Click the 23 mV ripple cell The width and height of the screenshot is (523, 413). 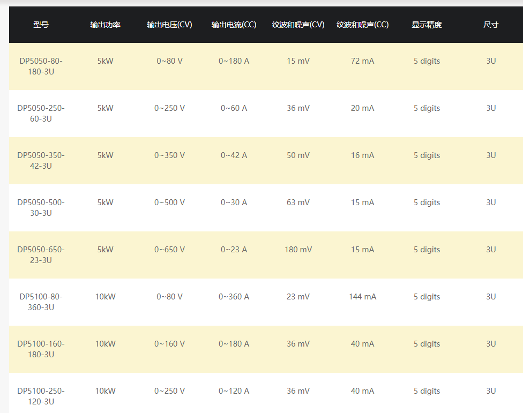pos(298,297)
